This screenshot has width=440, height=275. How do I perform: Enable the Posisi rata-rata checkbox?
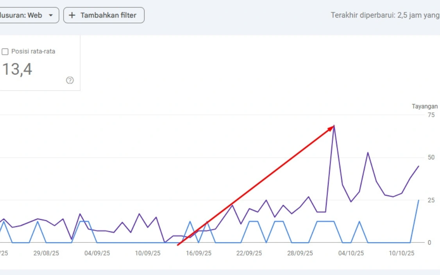pyautogui.click(x=5, y=52)
